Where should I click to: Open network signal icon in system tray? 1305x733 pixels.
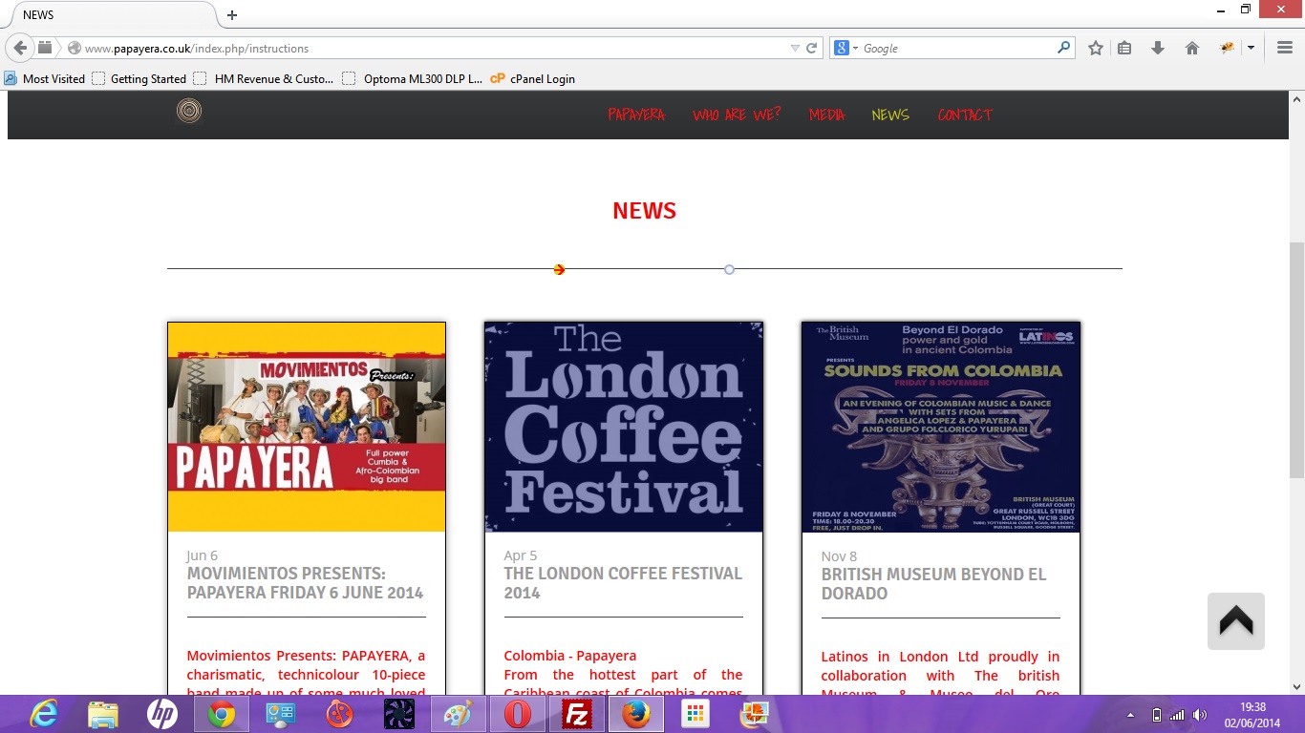pyautogui.click(x=1177, y=715)
